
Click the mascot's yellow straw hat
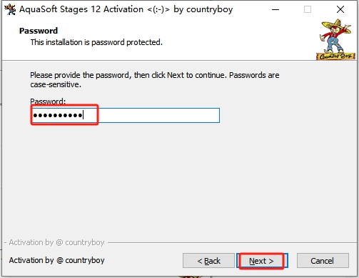click(336, 25)
